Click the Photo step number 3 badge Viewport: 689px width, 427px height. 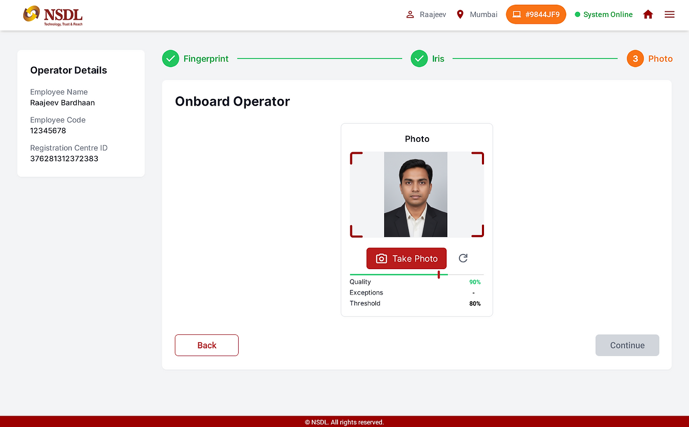(635, 59)
